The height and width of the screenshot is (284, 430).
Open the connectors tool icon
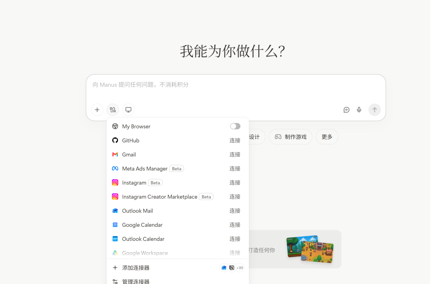point(113,110)
